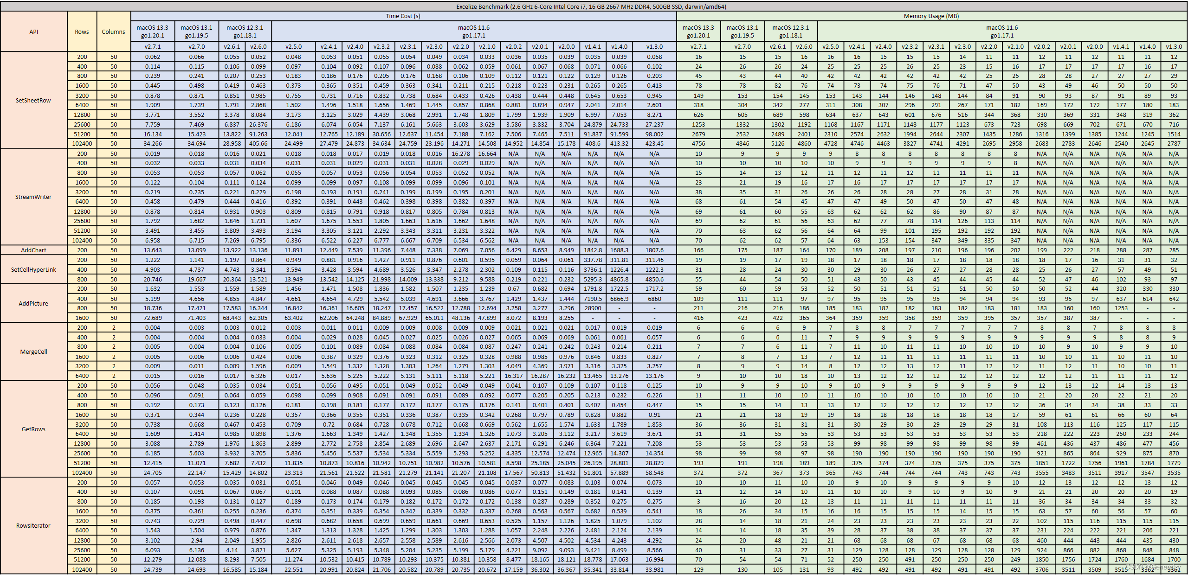The width and height of the screenshot is (1188, 575).
Task: Click the AddChart row label
Action: point(33,250)
